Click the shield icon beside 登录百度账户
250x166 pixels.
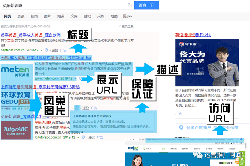coord(181,127)
